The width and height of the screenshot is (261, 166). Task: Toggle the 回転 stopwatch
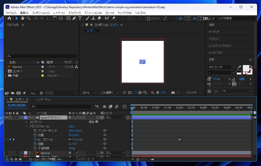tap(35, 144)
